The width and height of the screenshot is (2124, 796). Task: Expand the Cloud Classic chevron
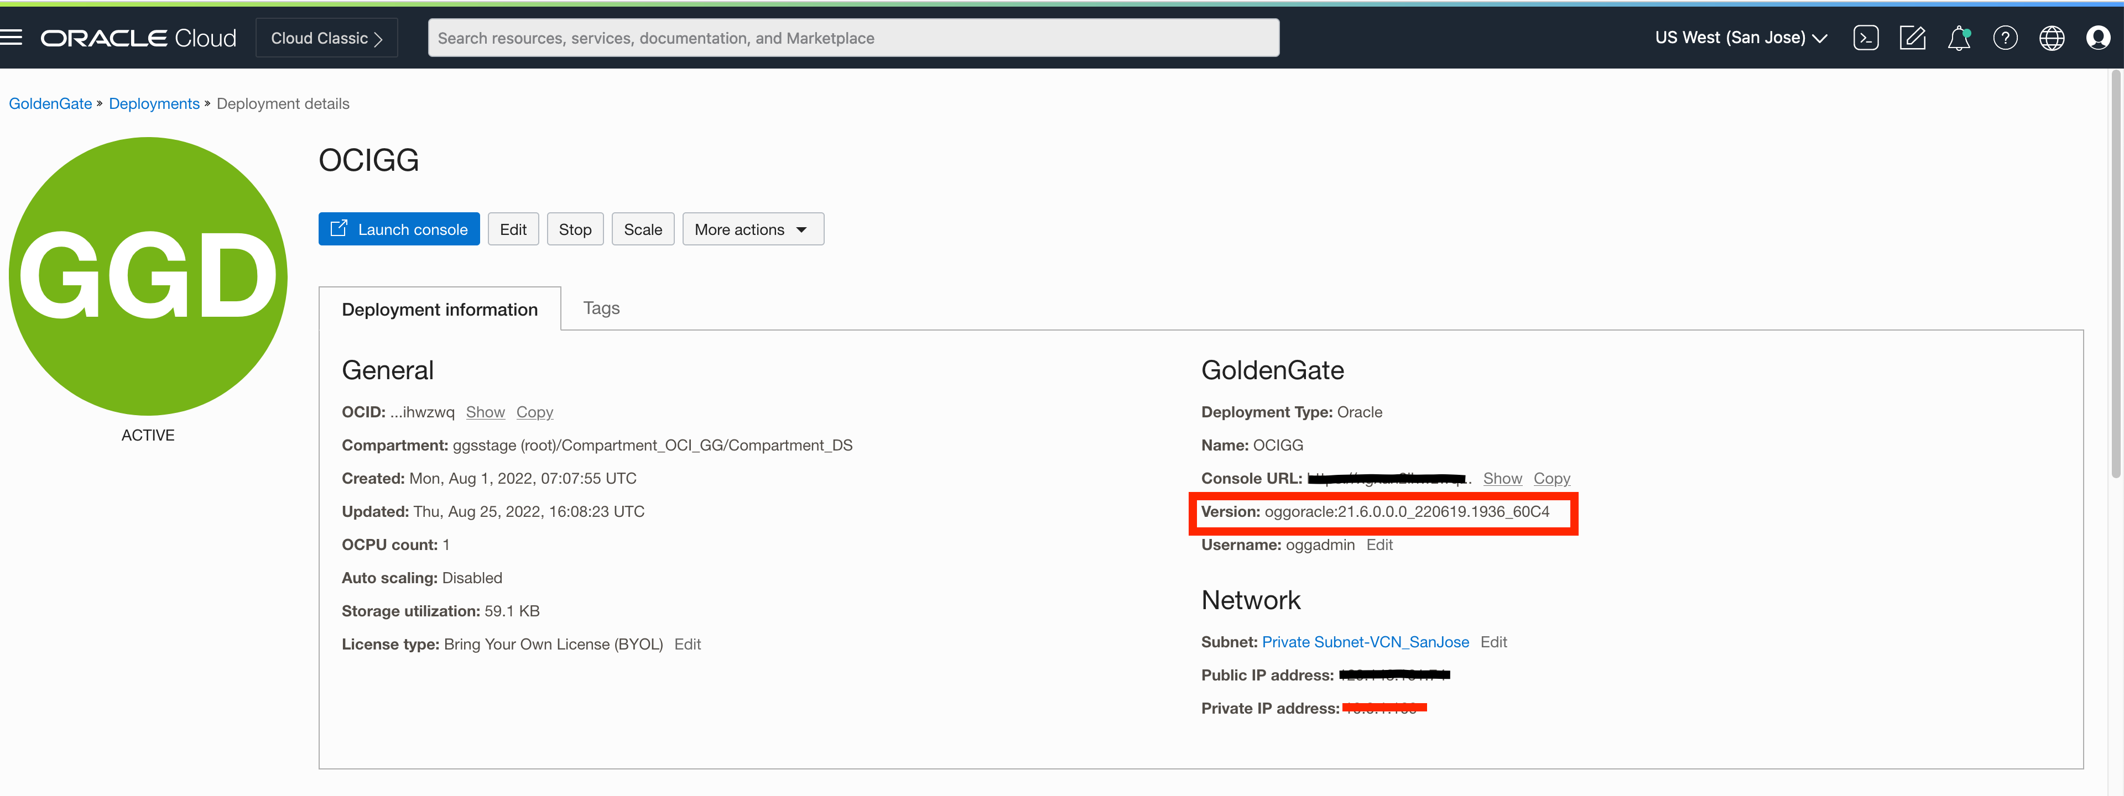point(378,37)
